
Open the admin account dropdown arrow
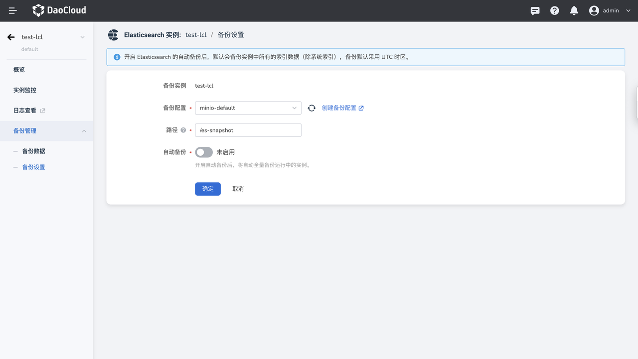(x=628, y=10)
